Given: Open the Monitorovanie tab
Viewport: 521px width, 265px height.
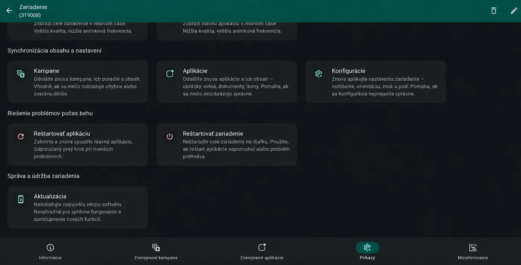Looking at the screenshot, I should (x=473, y=252).
